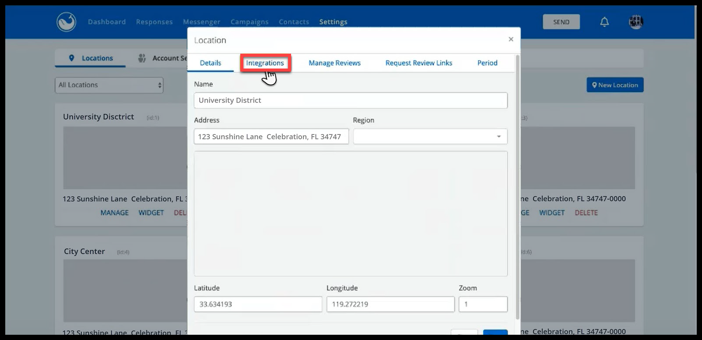This screenshot has width=702, height=340.
Task: Open the notifications bell
Action: [x=604, y=22]
